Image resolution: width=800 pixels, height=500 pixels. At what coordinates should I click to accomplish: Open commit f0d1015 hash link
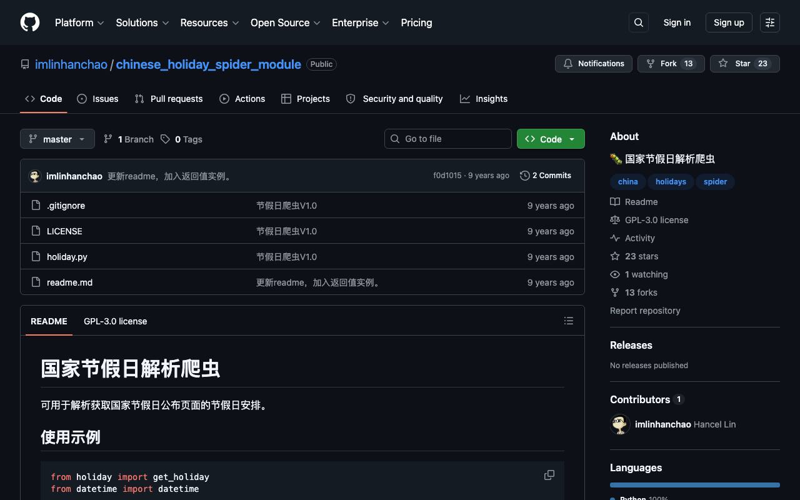(447, 176)
